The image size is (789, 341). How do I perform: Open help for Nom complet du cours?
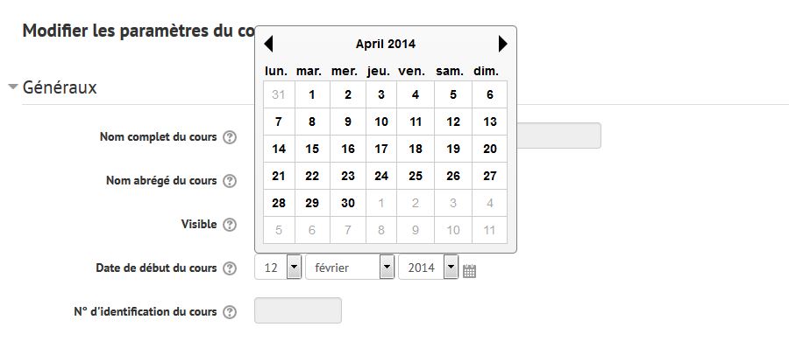click(230, 137)
